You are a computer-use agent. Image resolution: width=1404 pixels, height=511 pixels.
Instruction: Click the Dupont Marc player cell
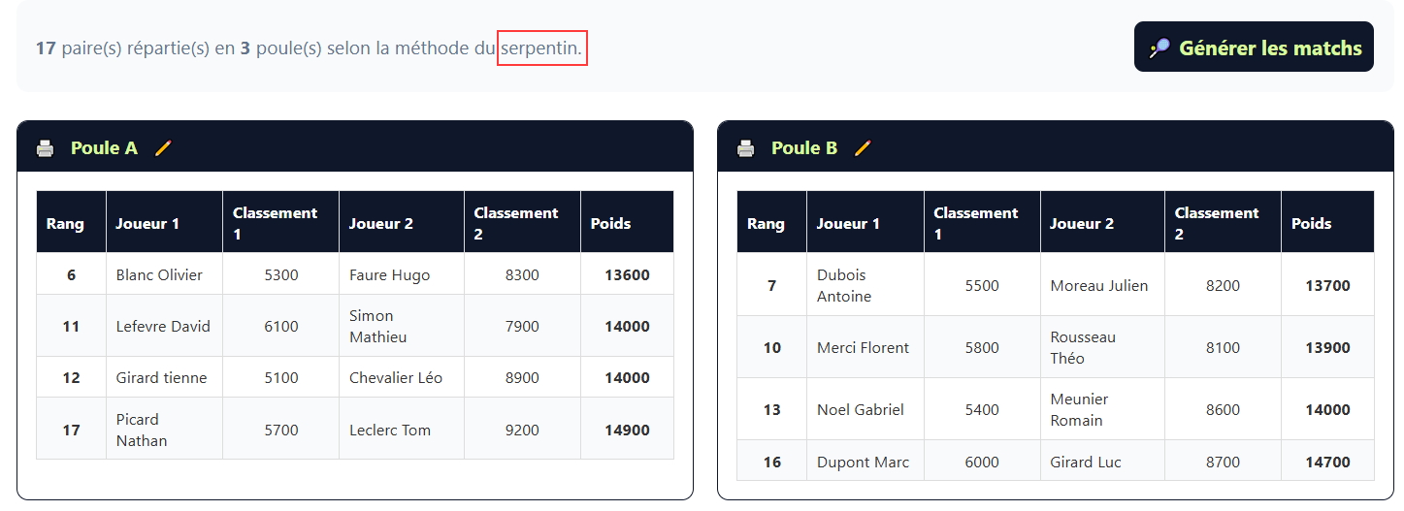[x=863, y=463]
